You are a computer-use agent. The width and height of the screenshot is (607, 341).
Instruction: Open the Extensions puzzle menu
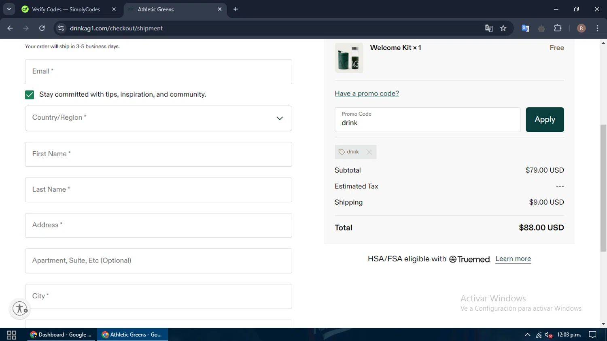(x=558, y=28)
